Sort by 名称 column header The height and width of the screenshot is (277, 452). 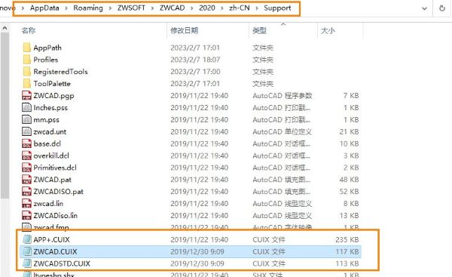29,30
